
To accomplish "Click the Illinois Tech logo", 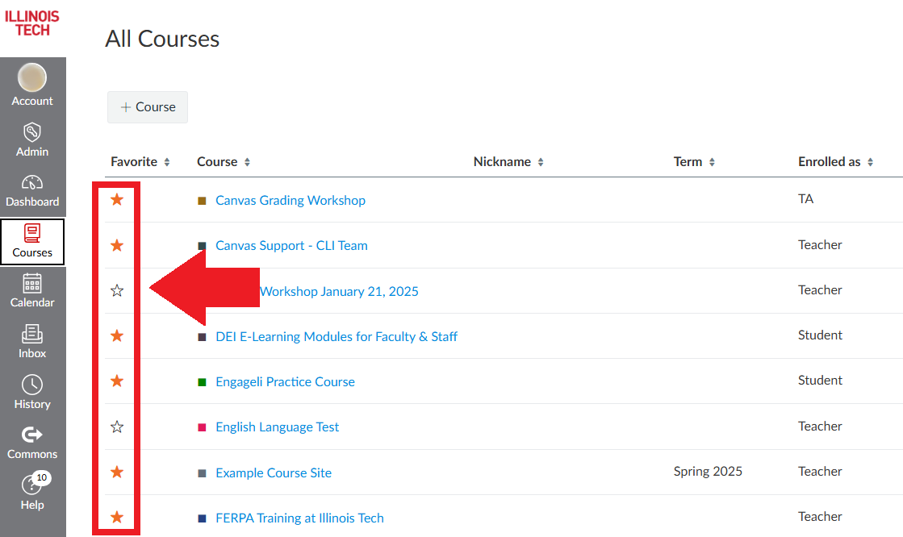I will pos(32,20).
